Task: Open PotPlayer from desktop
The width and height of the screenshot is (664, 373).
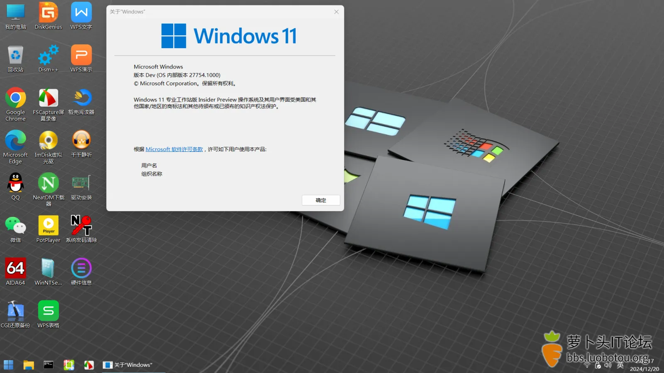Action: click(48, 229)
